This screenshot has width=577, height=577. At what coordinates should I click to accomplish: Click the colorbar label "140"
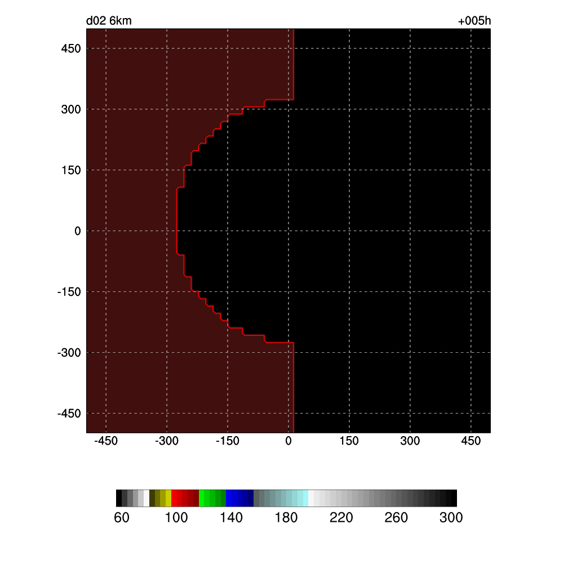(231, 518)
